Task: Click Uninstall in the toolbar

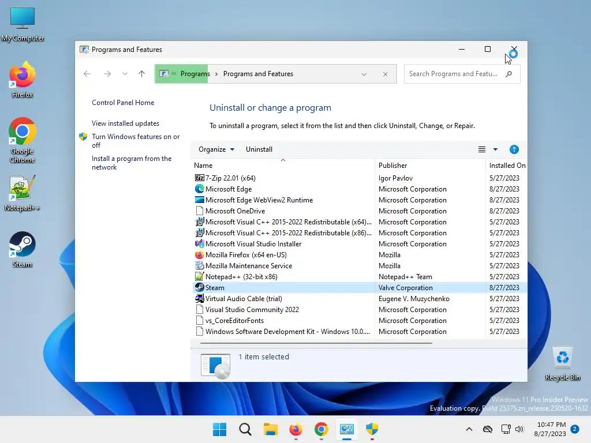Action: 259,149
